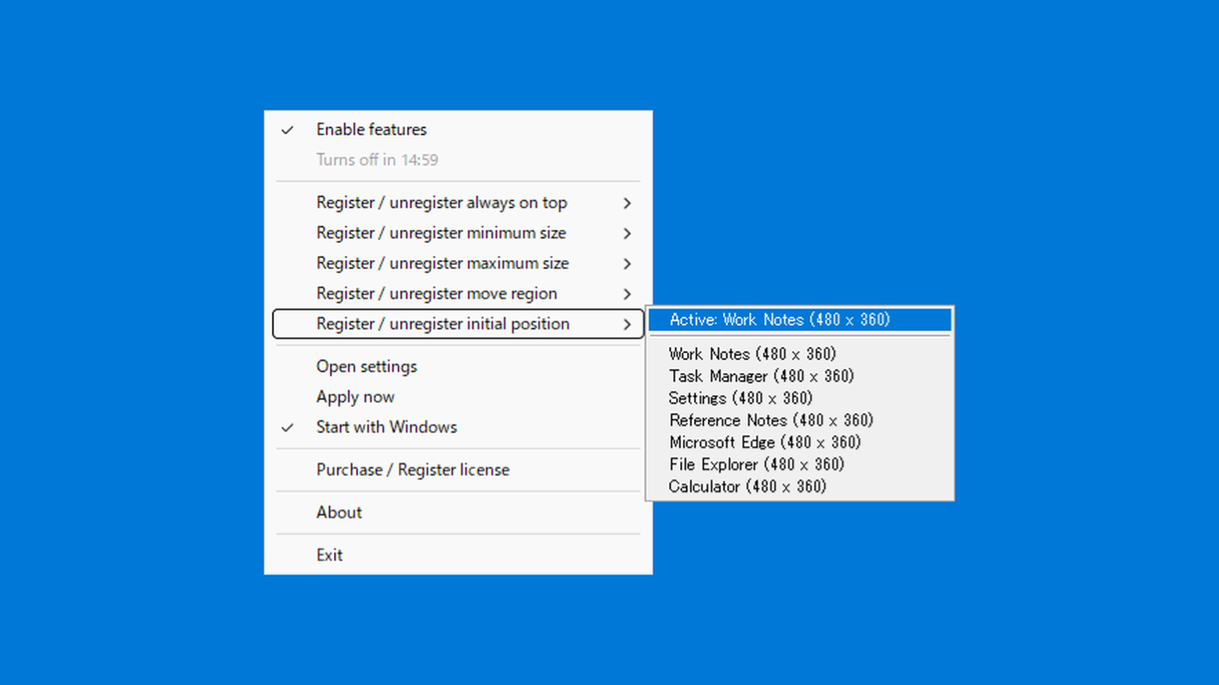Open settings from the context menu
The height and width of the screenshot is (685, 1219).
coord(458,367)
